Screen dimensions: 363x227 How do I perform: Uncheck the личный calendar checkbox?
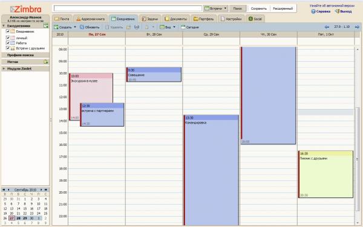coord(8,38)
